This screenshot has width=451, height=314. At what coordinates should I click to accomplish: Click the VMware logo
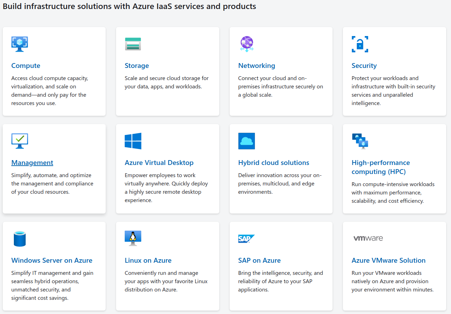tap(368, 238)
